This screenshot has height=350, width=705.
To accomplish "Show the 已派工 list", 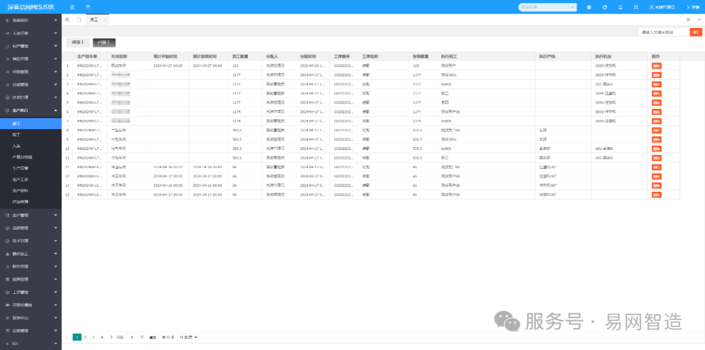I will click(104, 42).
